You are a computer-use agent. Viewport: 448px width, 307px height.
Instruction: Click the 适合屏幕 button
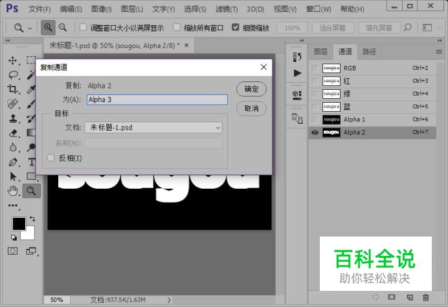point(333,28)
